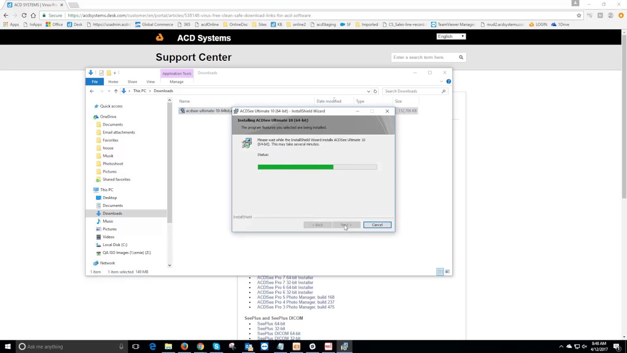Open the Shared favorites folder

[x=116, y=179]
